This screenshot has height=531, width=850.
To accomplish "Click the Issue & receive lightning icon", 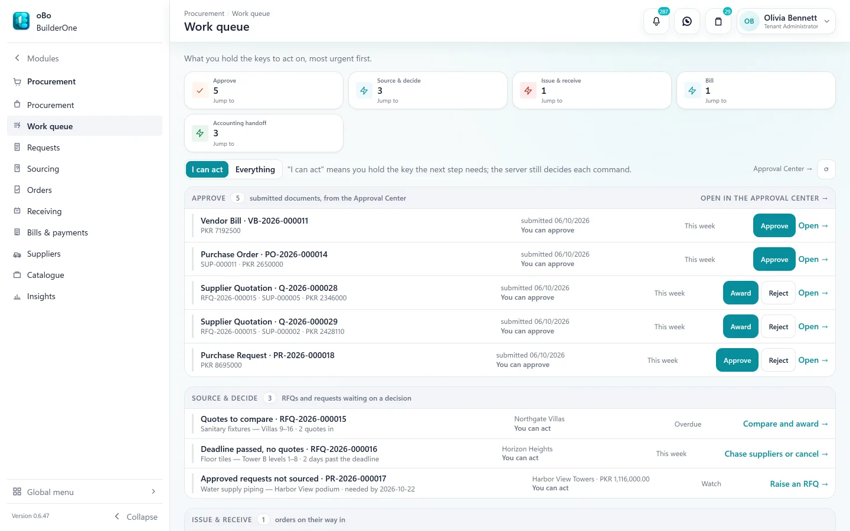I will pyautogui.click(x=528, y=91).
